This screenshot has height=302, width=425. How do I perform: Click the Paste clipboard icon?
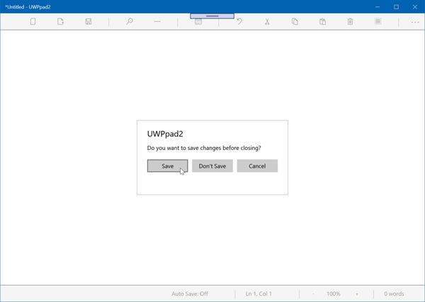point(322,22)
